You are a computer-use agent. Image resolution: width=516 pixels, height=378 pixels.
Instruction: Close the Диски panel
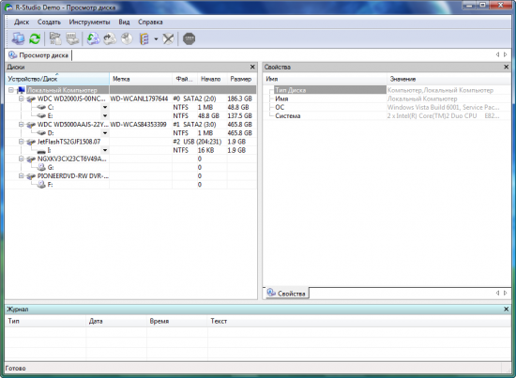(x=252, y=68)
